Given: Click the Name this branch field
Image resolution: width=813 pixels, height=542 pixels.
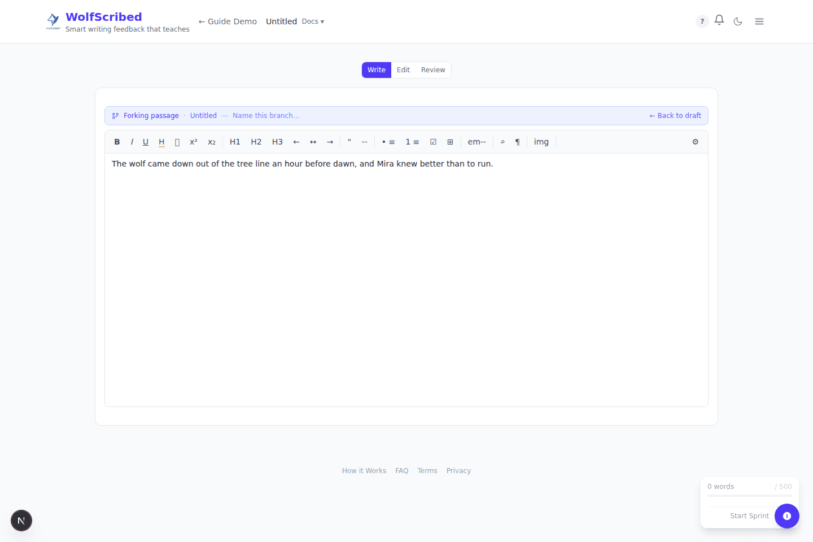Looking at the screenshot, I should pyautogui.click(x=266, y=116).
